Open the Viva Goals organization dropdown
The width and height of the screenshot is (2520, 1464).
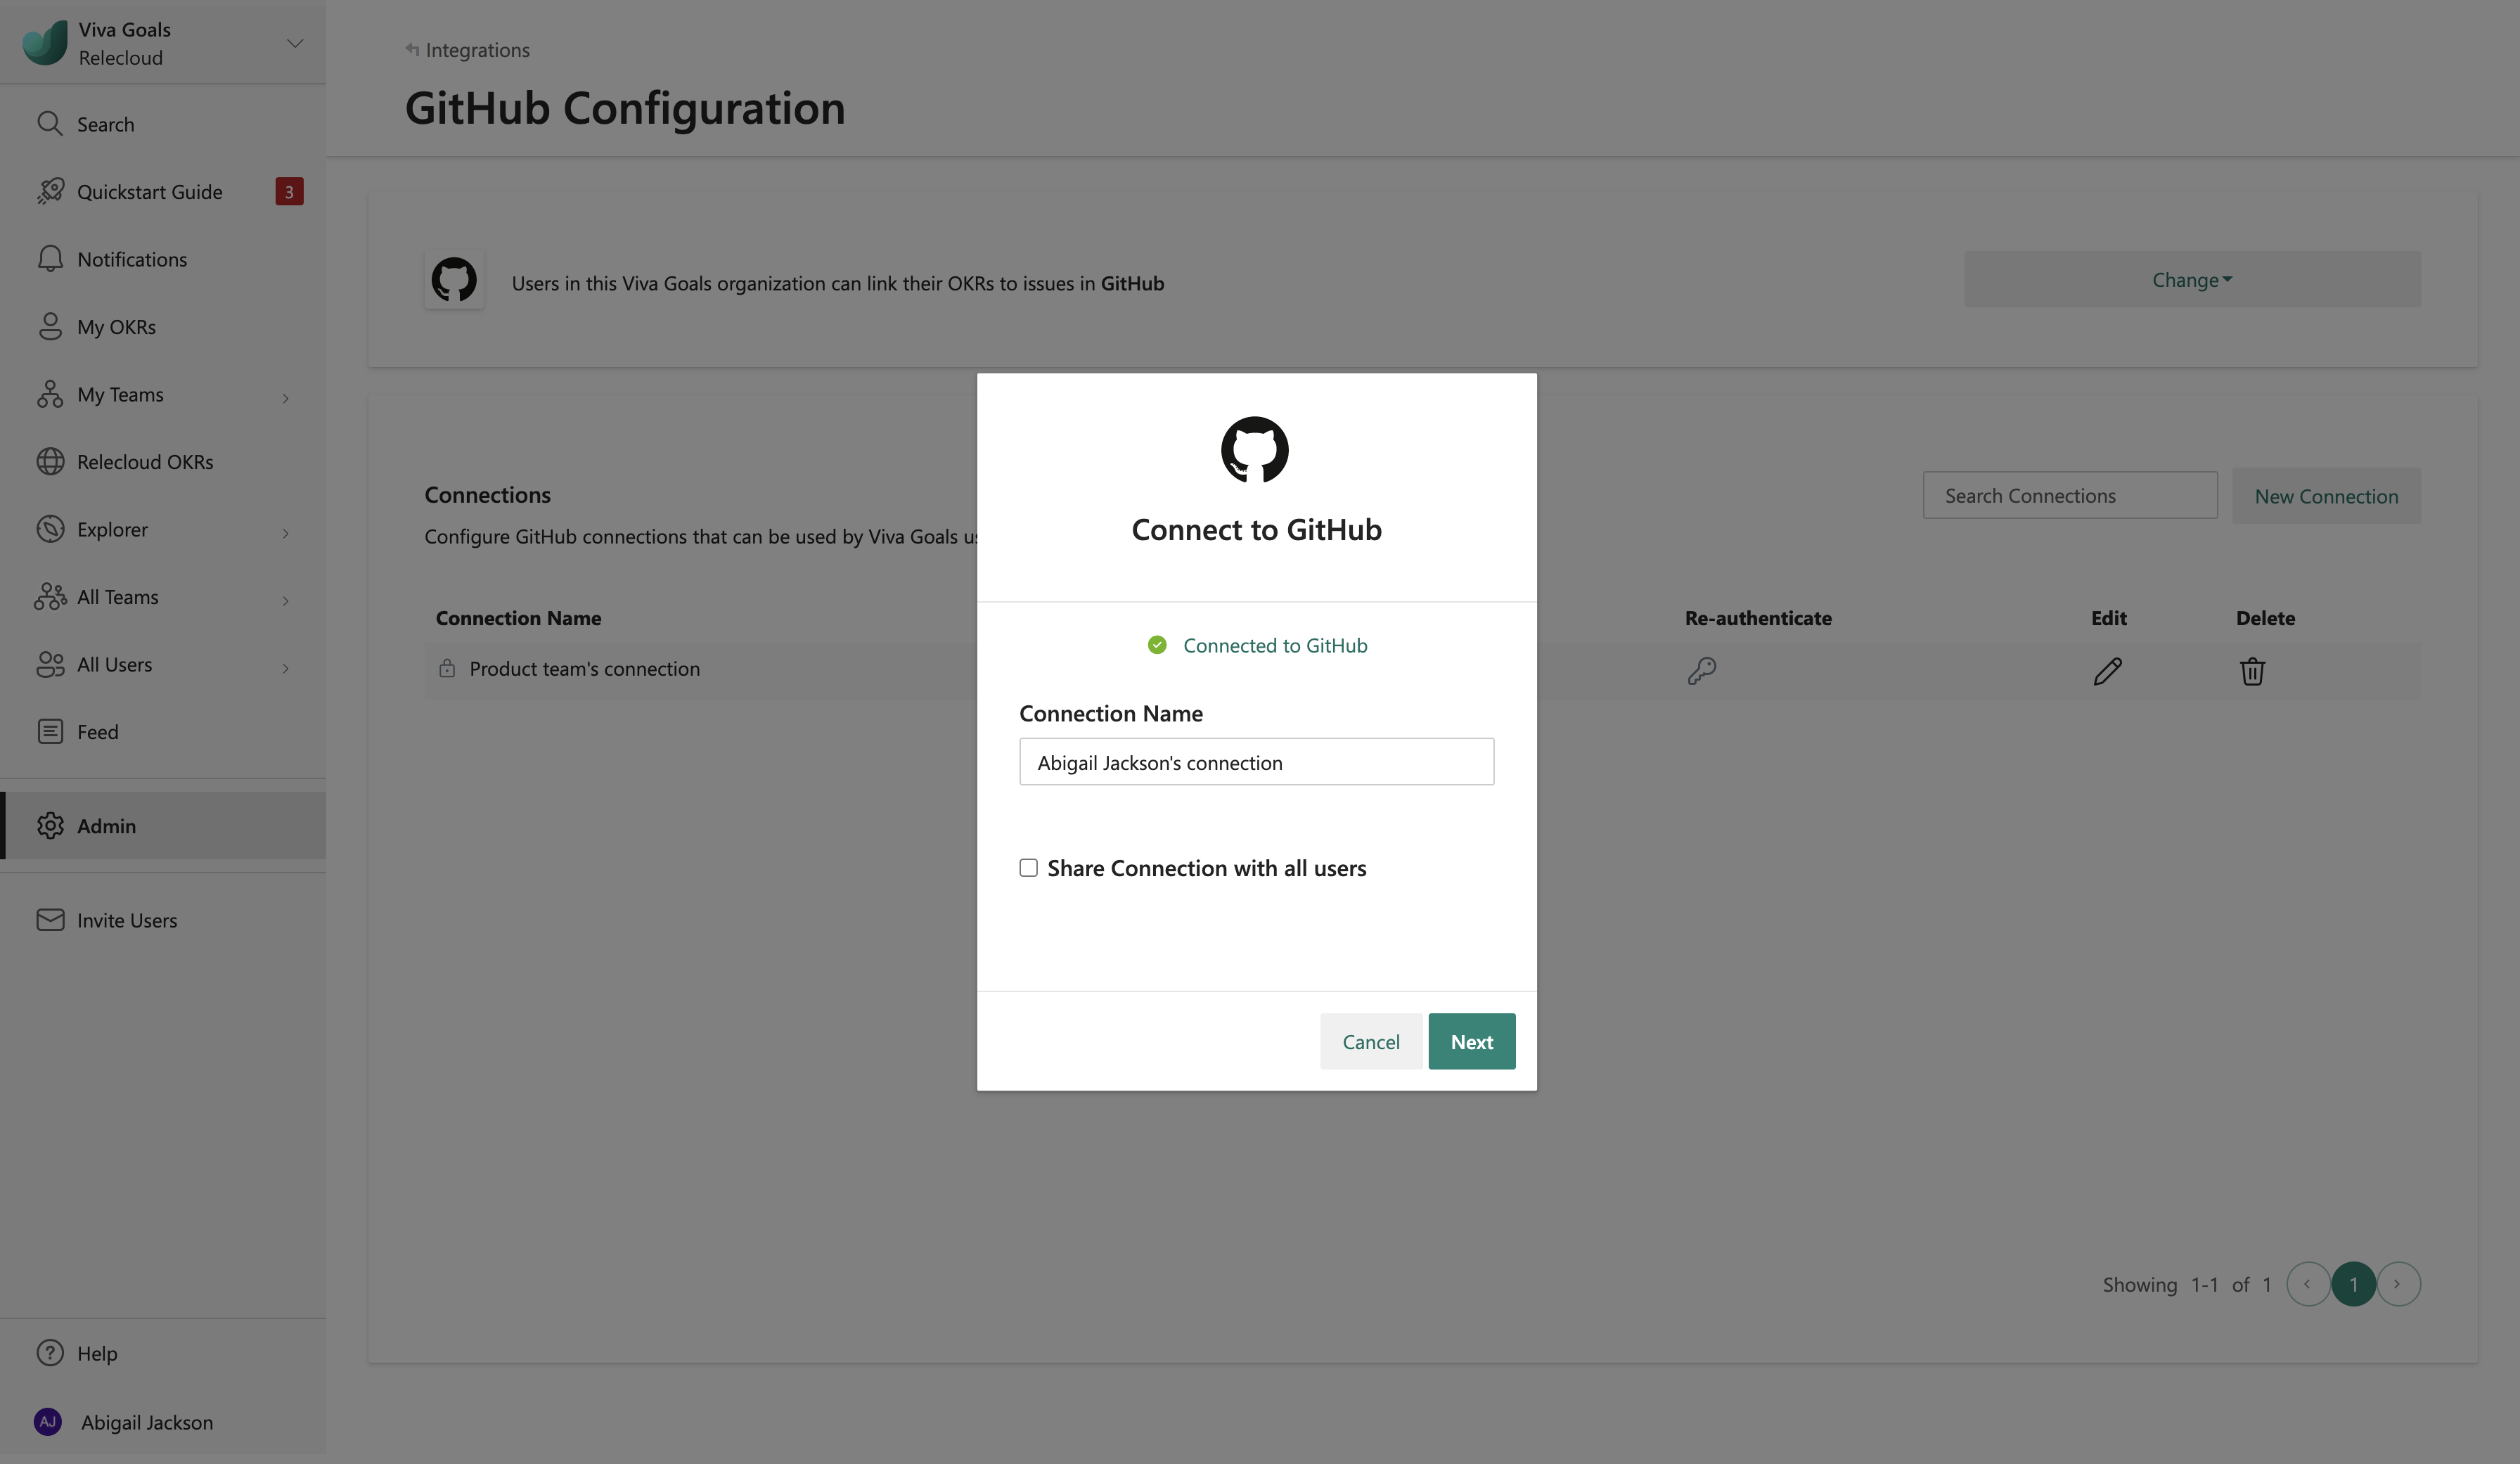[294, 43]
